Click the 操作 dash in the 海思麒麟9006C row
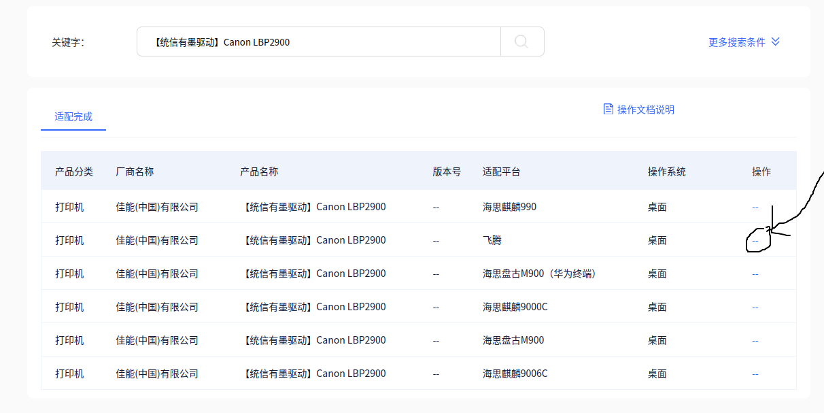824x413 pixels. (x=755, y=374)
